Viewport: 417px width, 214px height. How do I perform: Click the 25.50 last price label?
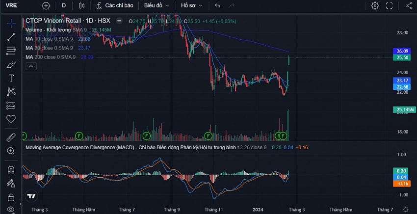[402, 57]
